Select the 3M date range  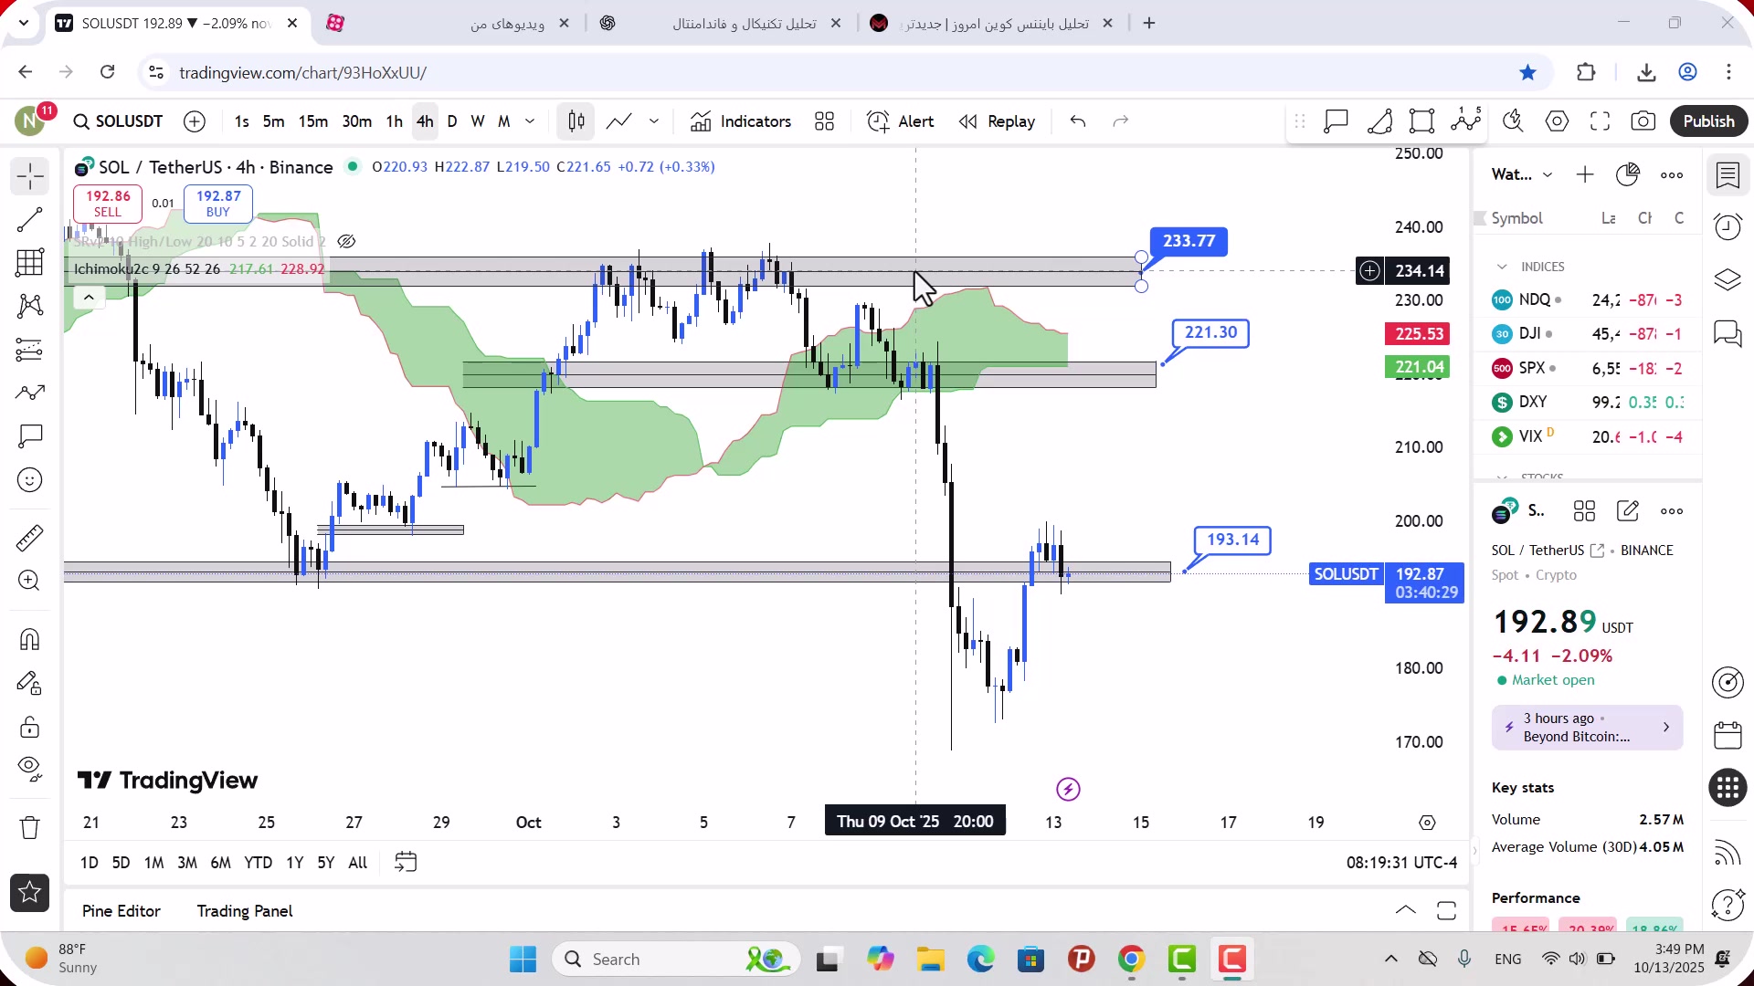tap(187, 863)
